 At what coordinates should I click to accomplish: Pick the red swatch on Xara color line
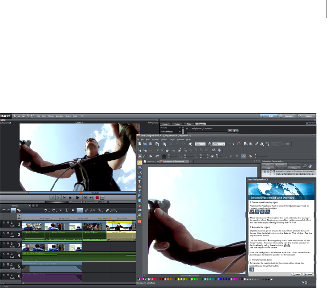pos(155,279)
